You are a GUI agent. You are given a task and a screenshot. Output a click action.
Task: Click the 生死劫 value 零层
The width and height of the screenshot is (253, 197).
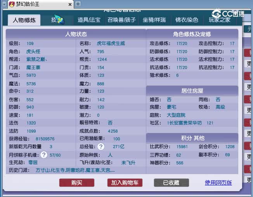pyautogui.click(x=33, y=162)
